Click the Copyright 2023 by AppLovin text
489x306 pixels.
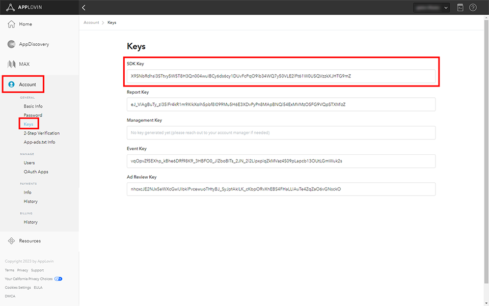pyautogui.click(x=30, y=261)
